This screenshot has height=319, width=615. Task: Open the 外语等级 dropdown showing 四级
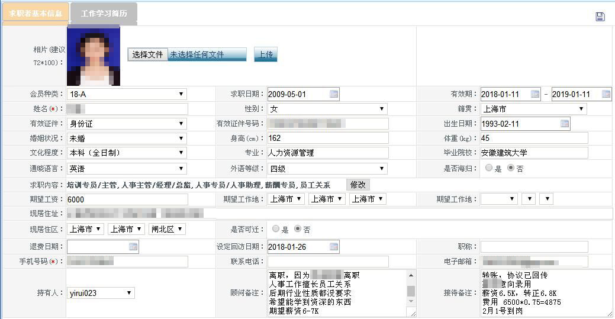[327, 169]
